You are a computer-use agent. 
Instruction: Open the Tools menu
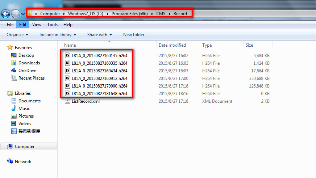coord(53,25)
